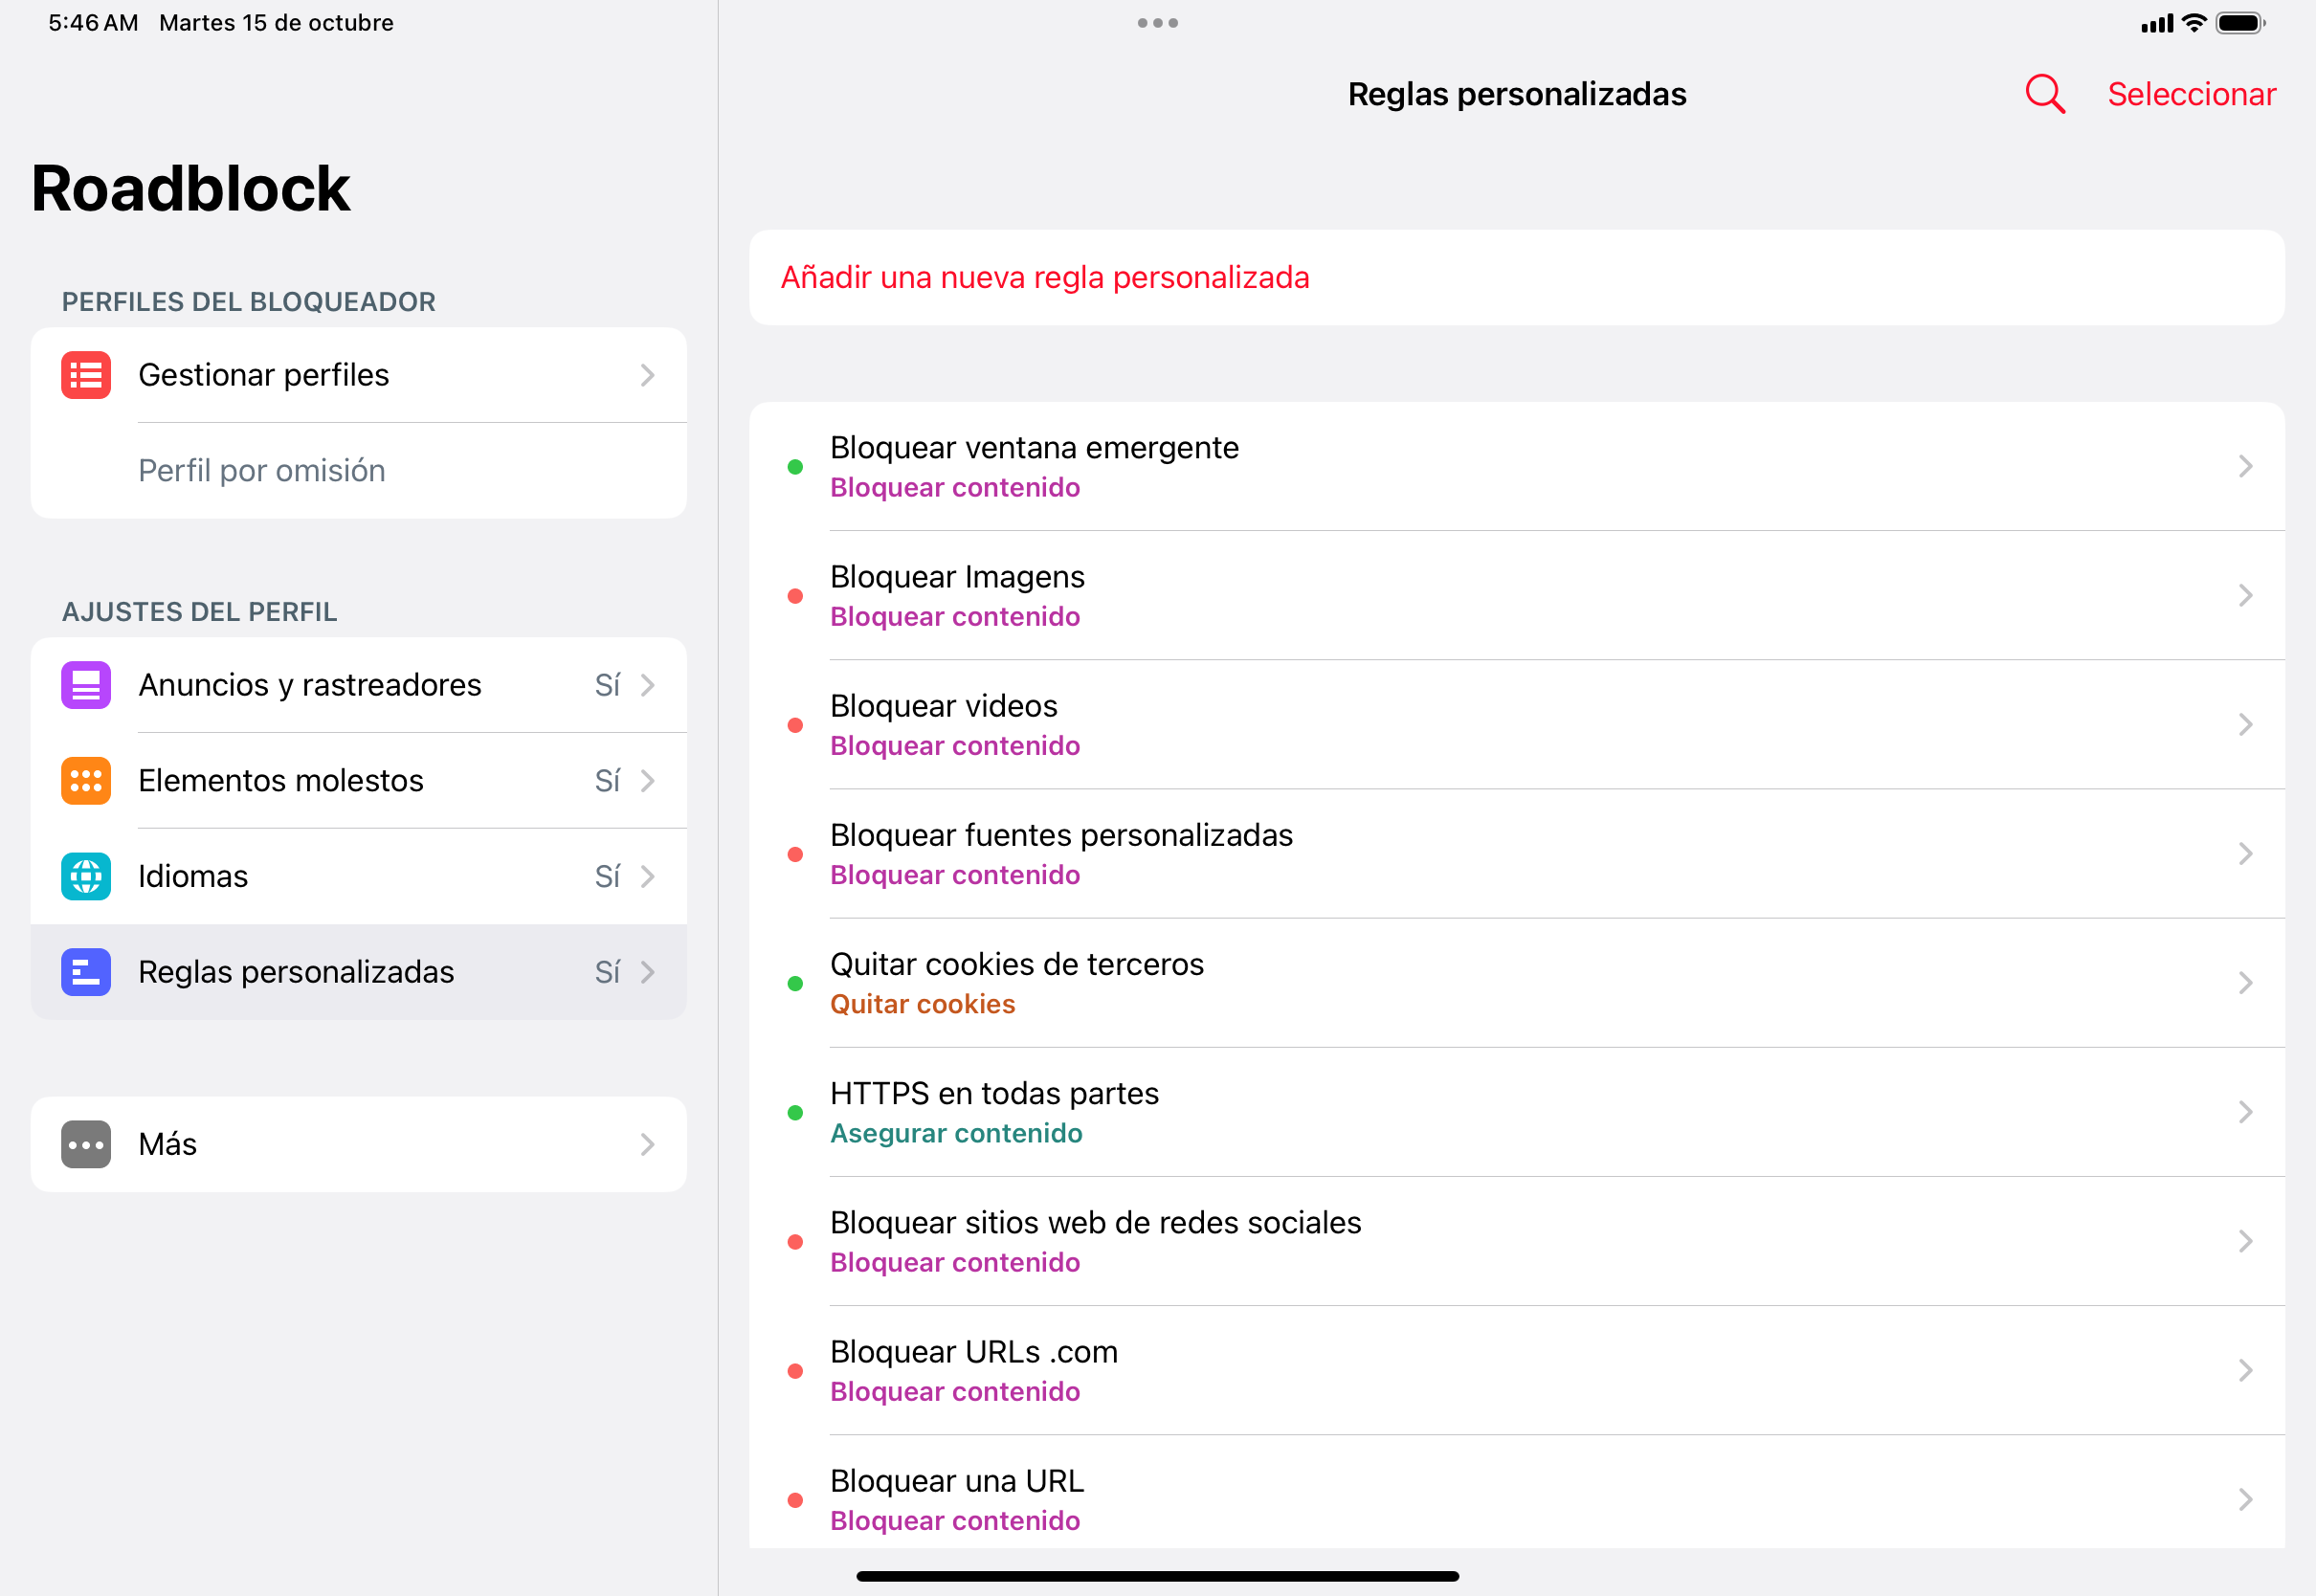Tap the Bloquear una URL title

coord(956,1480)
